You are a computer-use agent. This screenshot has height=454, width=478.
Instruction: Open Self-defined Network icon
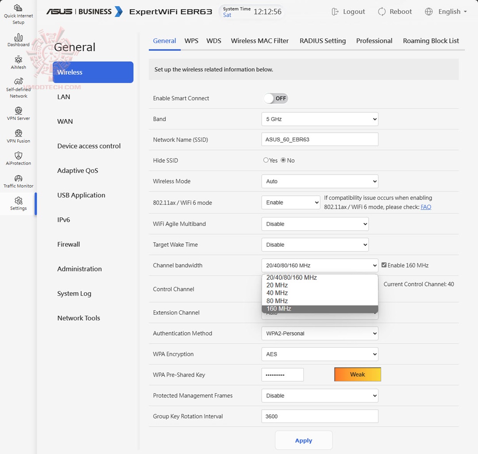click(x=18, y=82)
